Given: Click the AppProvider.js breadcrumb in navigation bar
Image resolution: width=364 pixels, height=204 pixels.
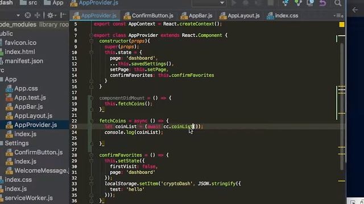Looking at the screenshot, I should coord(94,3).
